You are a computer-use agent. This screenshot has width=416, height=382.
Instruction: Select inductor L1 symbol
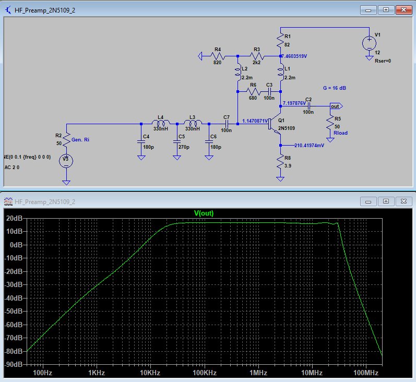[x=280, y=73]
